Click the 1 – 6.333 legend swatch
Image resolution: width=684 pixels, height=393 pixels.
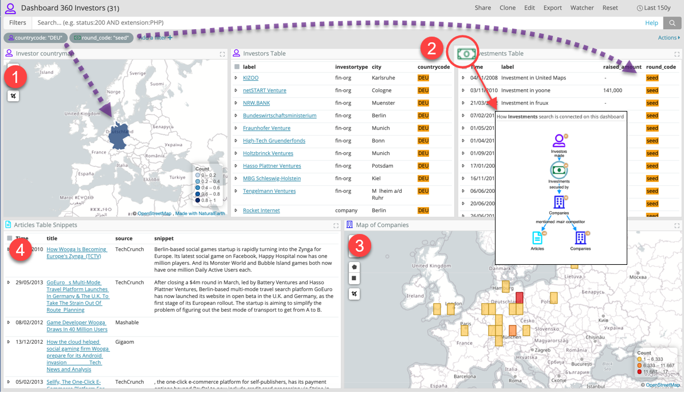[x=639, y=359]
